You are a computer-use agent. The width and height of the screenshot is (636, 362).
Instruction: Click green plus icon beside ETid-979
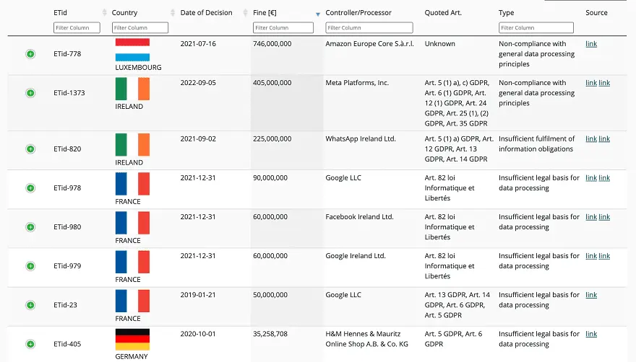point(30,266)
